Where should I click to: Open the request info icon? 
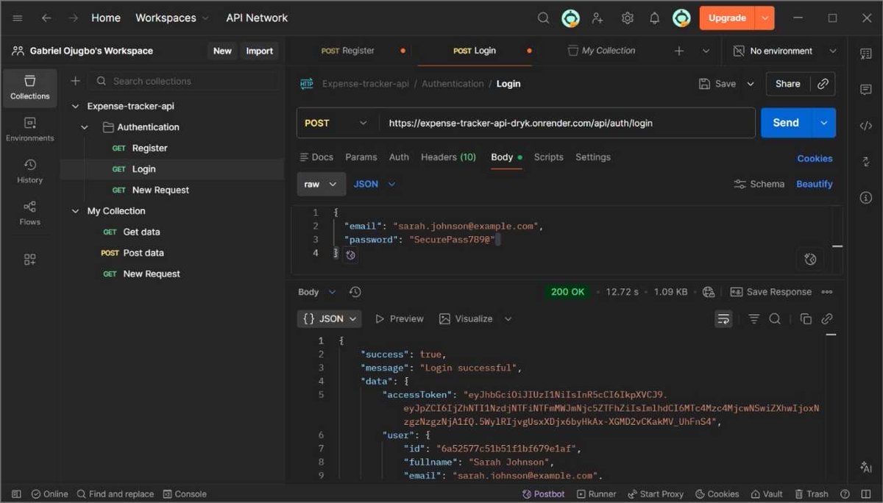(x=866, y=198)
